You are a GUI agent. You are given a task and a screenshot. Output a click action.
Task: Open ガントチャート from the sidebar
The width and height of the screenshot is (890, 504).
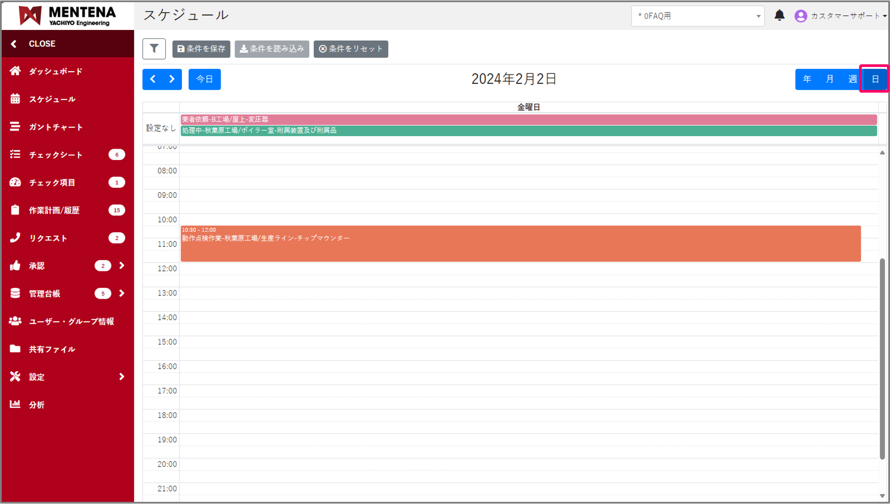pyautogui.click(x=55, y=127)
